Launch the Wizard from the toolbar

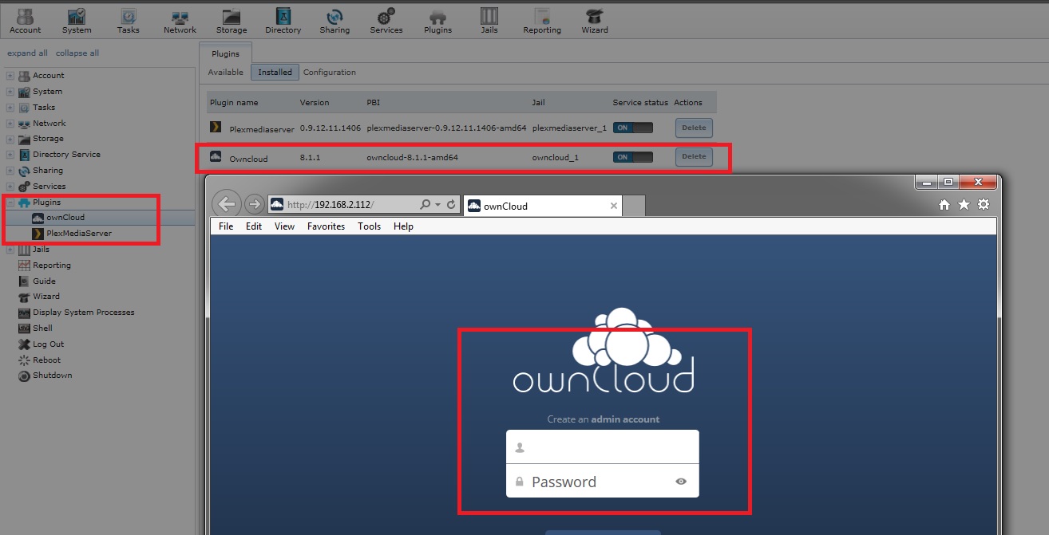coord(595,21)
